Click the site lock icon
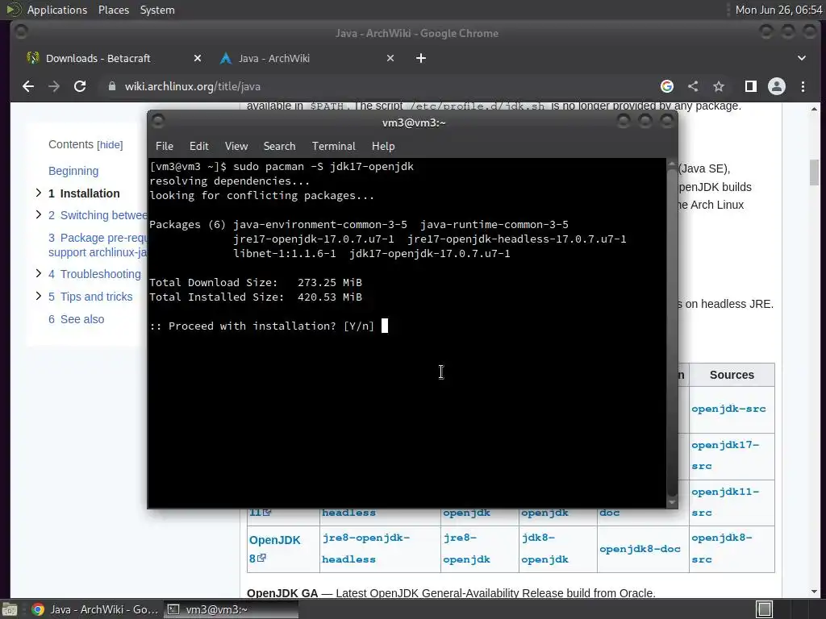The width and height of the screenshot is (826, 619). (x=111, y=86)
